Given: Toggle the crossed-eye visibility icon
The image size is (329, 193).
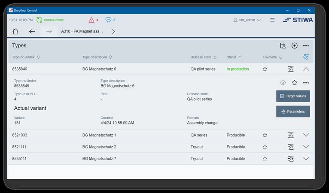Looking at the screenshot, I should pos(283,83).
